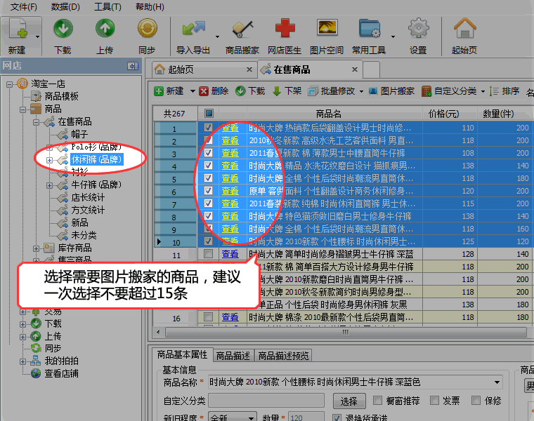534x421 pixels.
Task: Switch to the 起始页 tab
Action: point(204,69)
